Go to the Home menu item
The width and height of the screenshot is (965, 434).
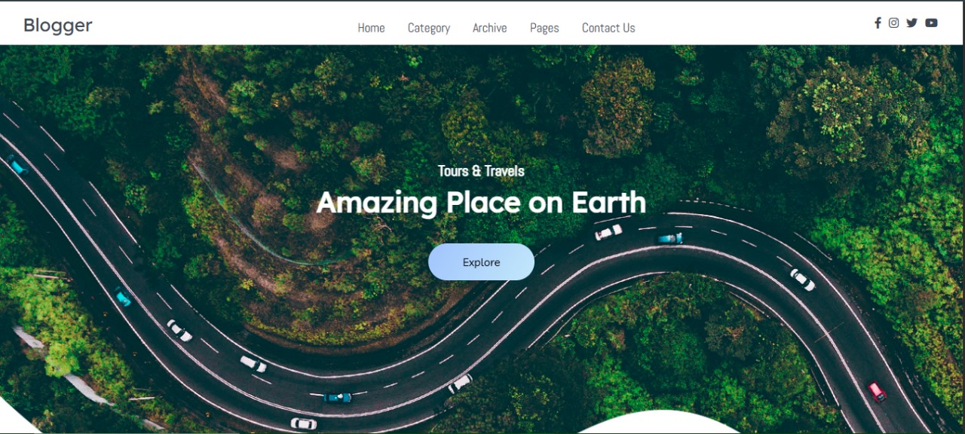click(x=371, y=28)
